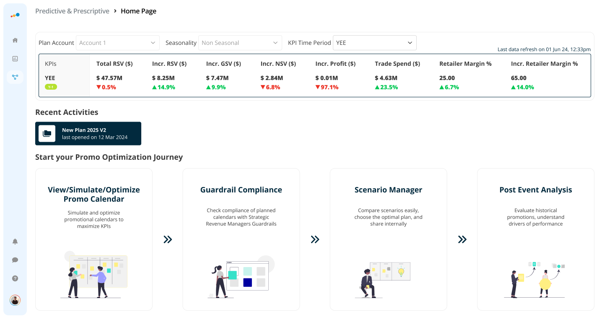
Task: Click the user profile avatar
Action: 15,300
